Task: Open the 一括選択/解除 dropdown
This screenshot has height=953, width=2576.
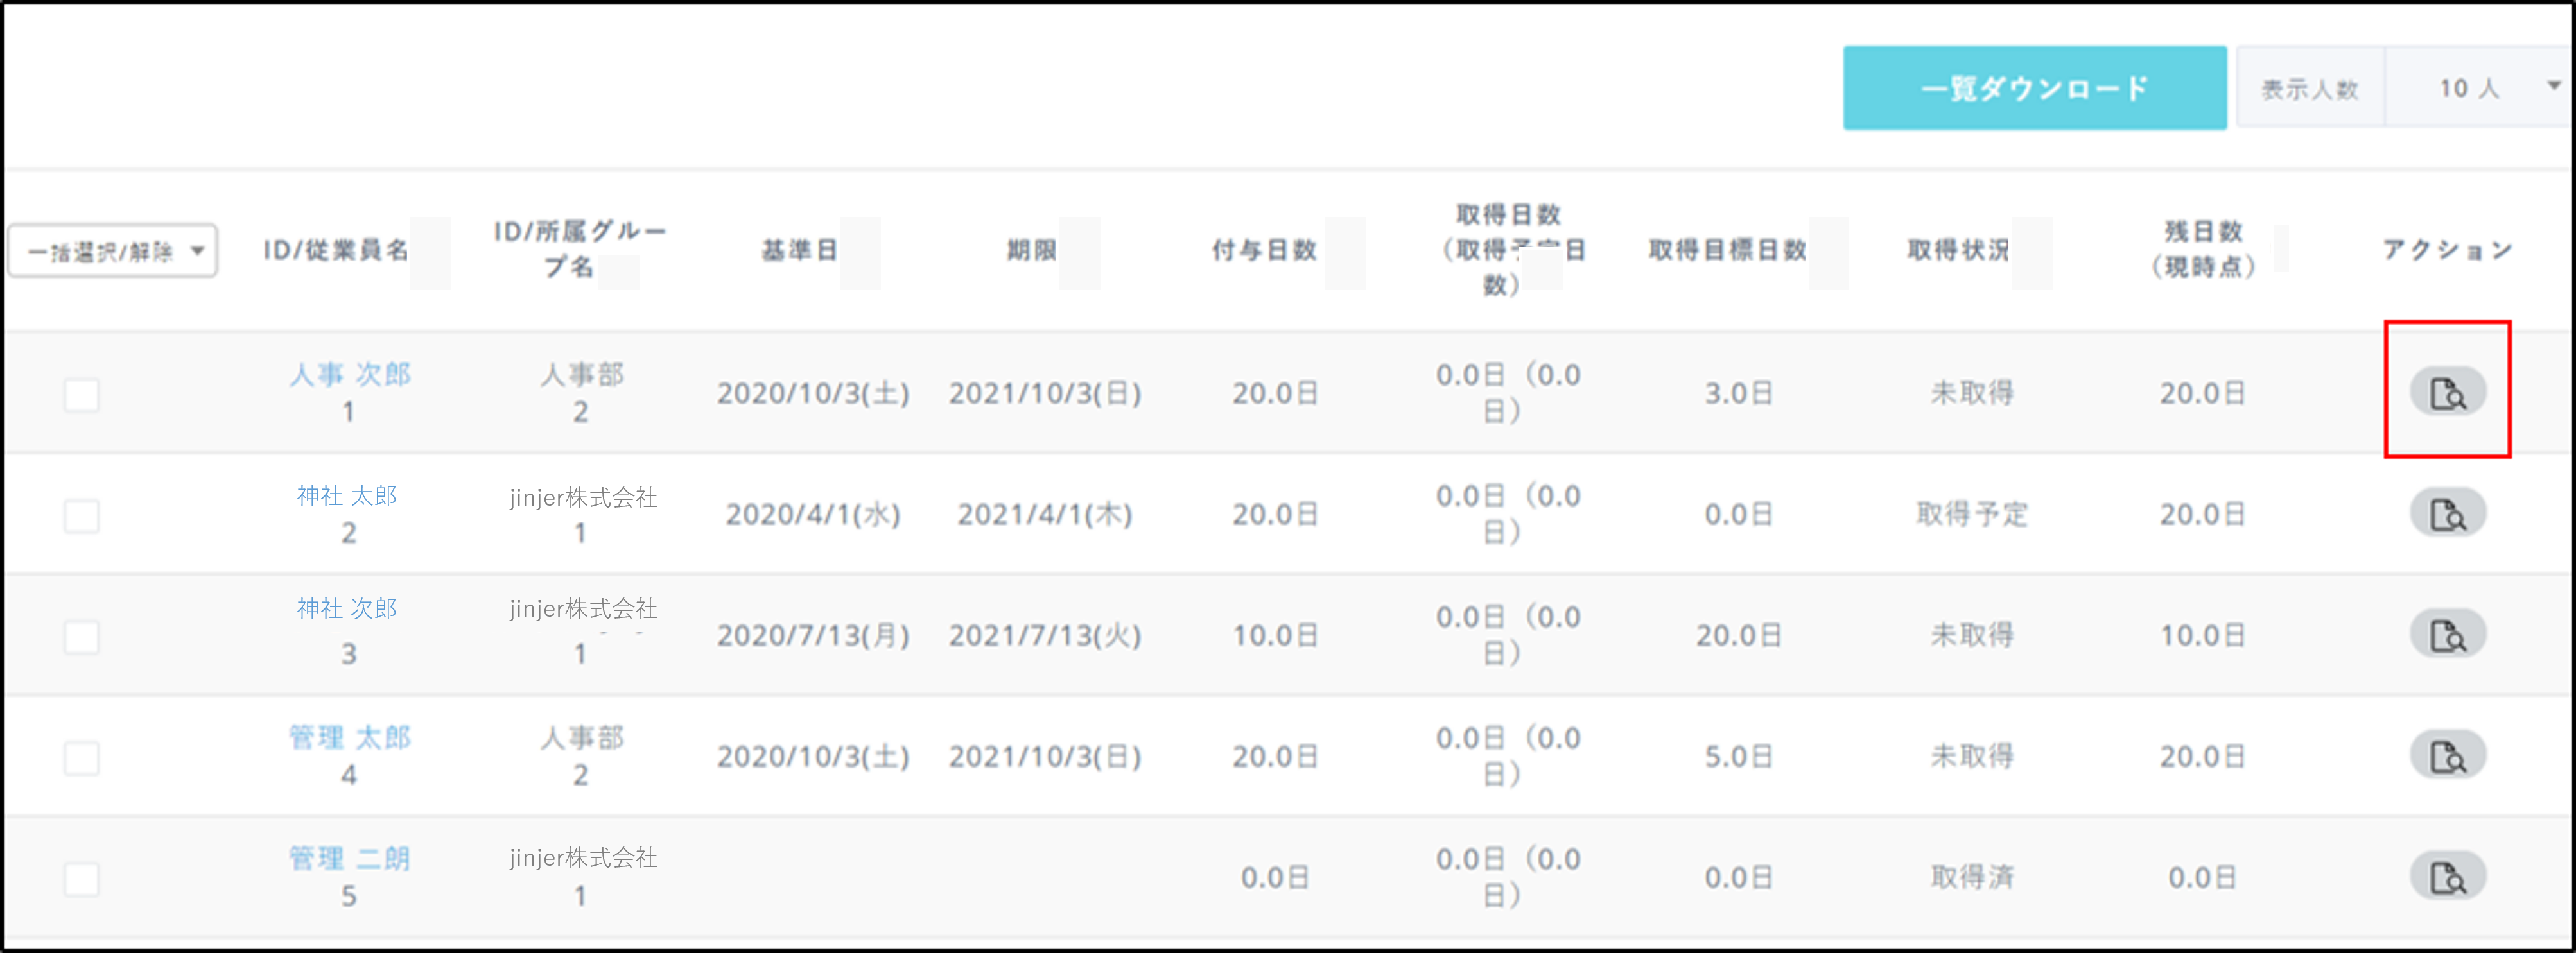Action: tap(113, 250)
